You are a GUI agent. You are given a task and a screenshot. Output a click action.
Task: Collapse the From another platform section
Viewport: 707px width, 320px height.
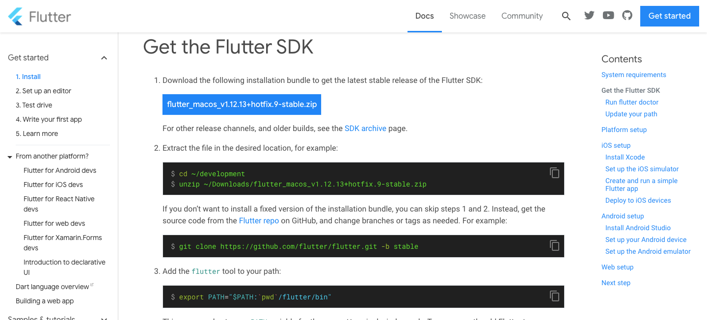pyautogui.click(x=9, y=156)
